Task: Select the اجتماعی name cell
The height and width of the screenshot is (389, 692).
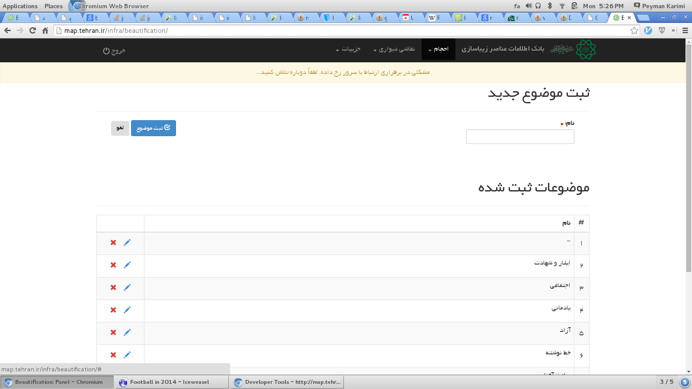Action: [x=359, y=288]
